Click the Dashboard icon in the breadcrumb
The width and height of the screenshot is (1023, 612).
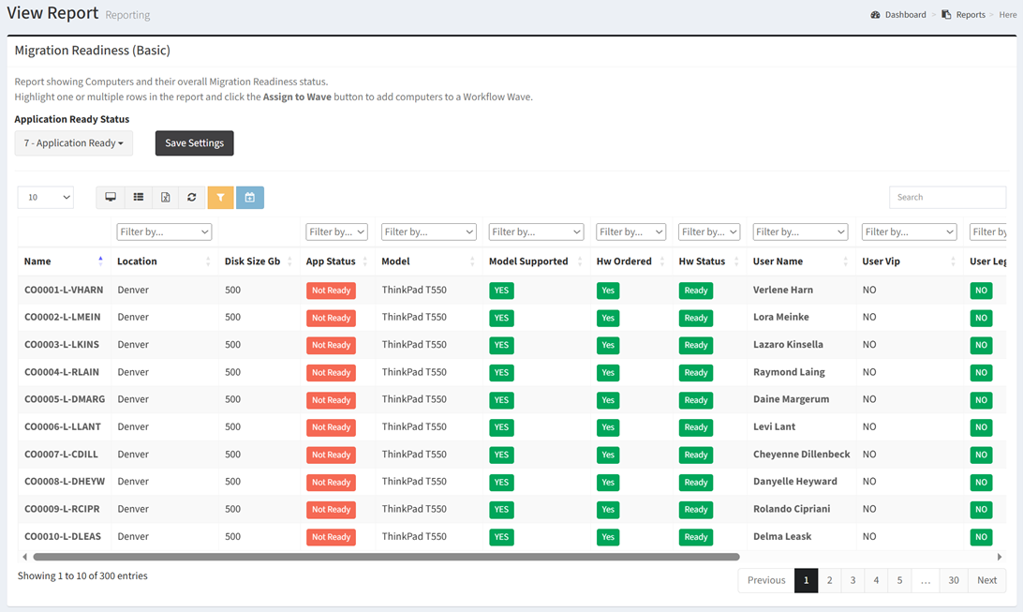pyautogui.click(x=875, y=15)
